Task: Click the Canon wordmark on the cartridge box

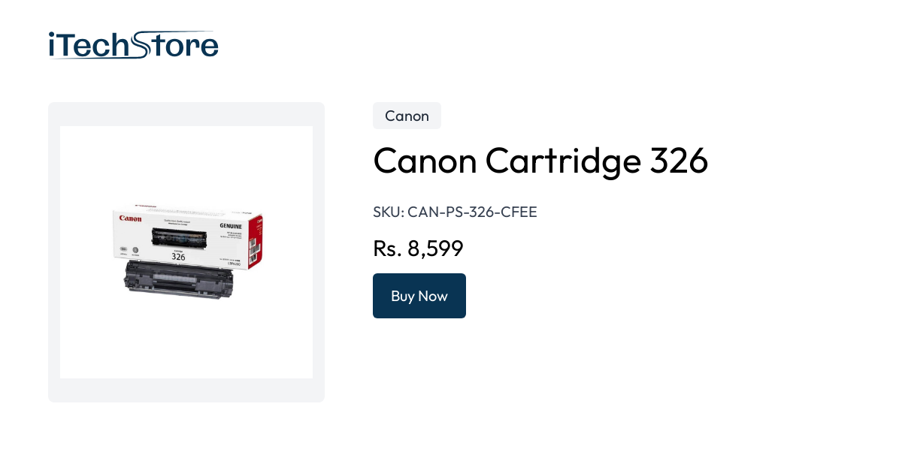Action: tap(130, 218)
